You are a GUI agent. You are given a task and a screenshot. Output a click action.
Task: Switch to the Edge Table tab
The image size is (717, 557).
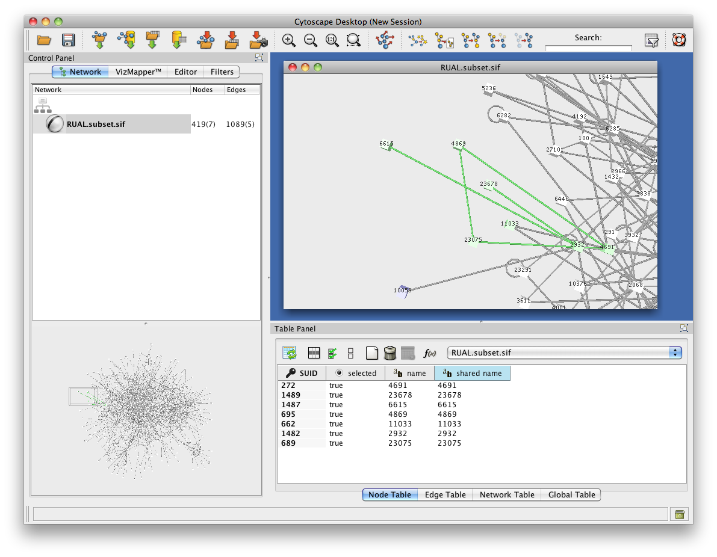pos(445,494)
